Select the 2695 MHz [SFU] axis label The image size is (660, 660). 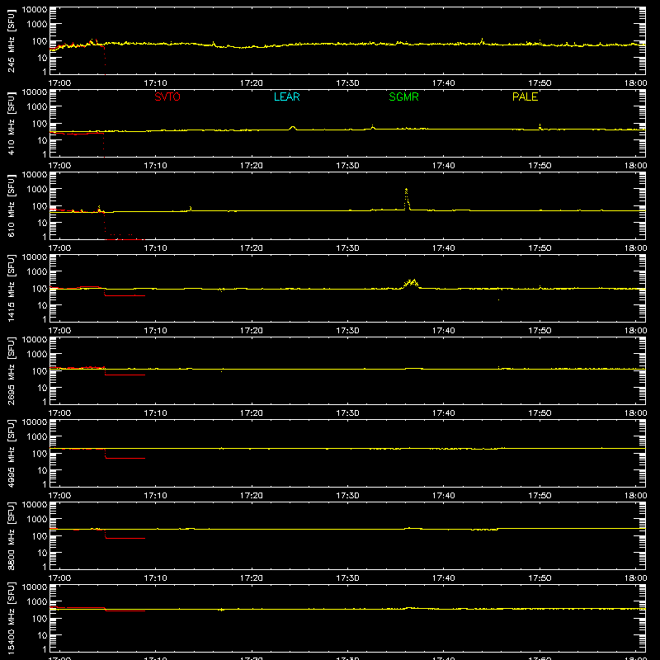point(11,370)
